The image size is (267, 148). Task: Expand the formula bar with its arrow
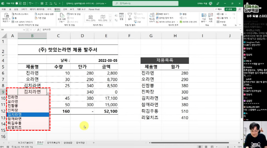coord(240,30)
